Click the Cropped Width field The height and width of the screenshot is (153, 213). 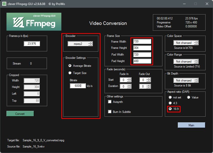[x=32, y=80]
